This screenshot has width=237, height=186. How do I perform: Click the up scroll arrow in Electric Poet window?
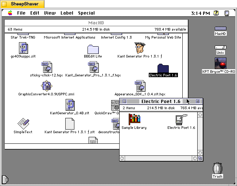200,115
